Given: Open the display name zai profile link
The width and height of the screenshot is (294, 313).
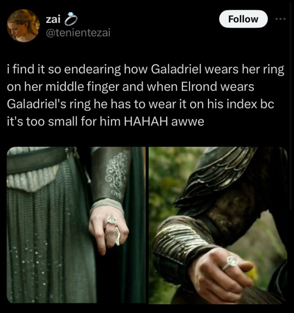Looking at the screenshot, I should click(x=53, y=20).
